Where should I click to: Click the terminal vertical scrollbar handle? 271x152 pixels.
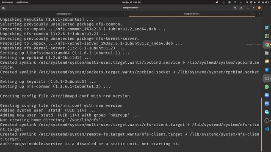click(x=262, y=125)
